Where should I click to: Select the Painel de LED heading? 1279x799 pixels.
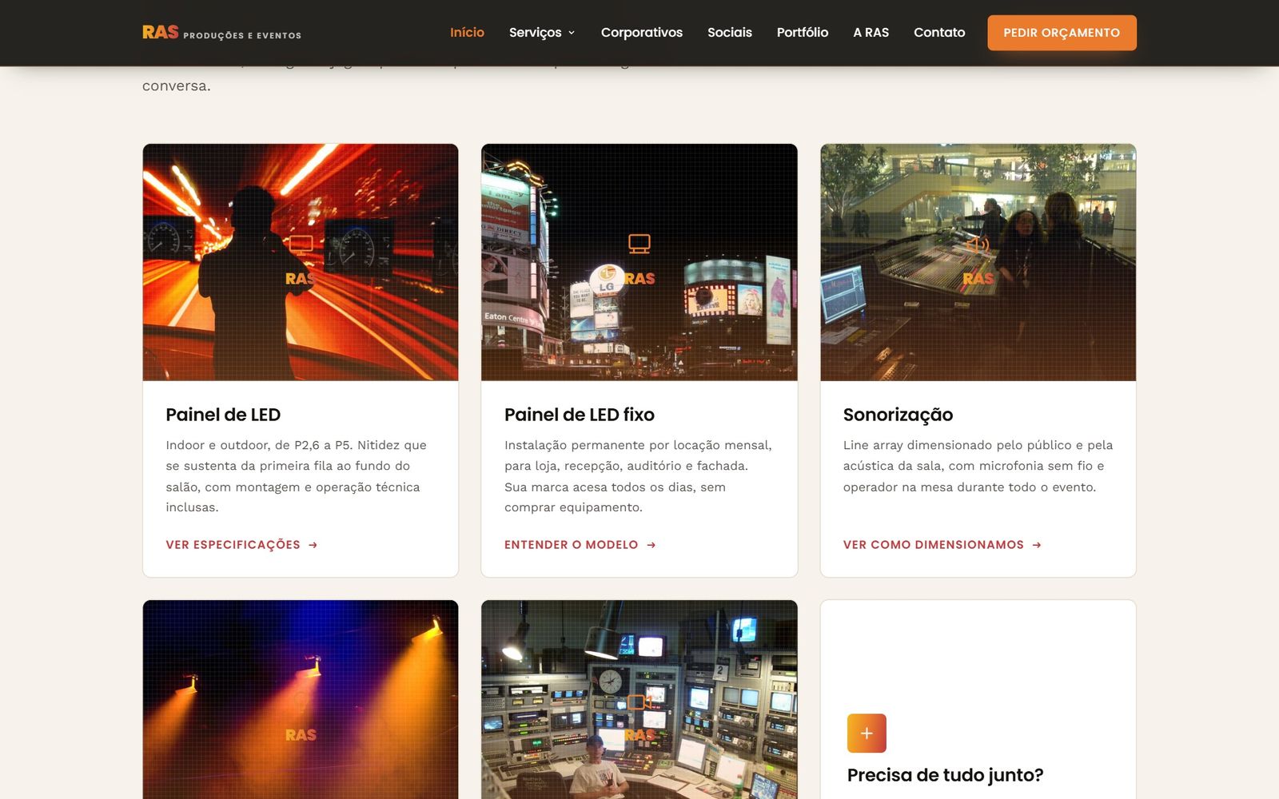pyautogui.click(x=223, y=415)
